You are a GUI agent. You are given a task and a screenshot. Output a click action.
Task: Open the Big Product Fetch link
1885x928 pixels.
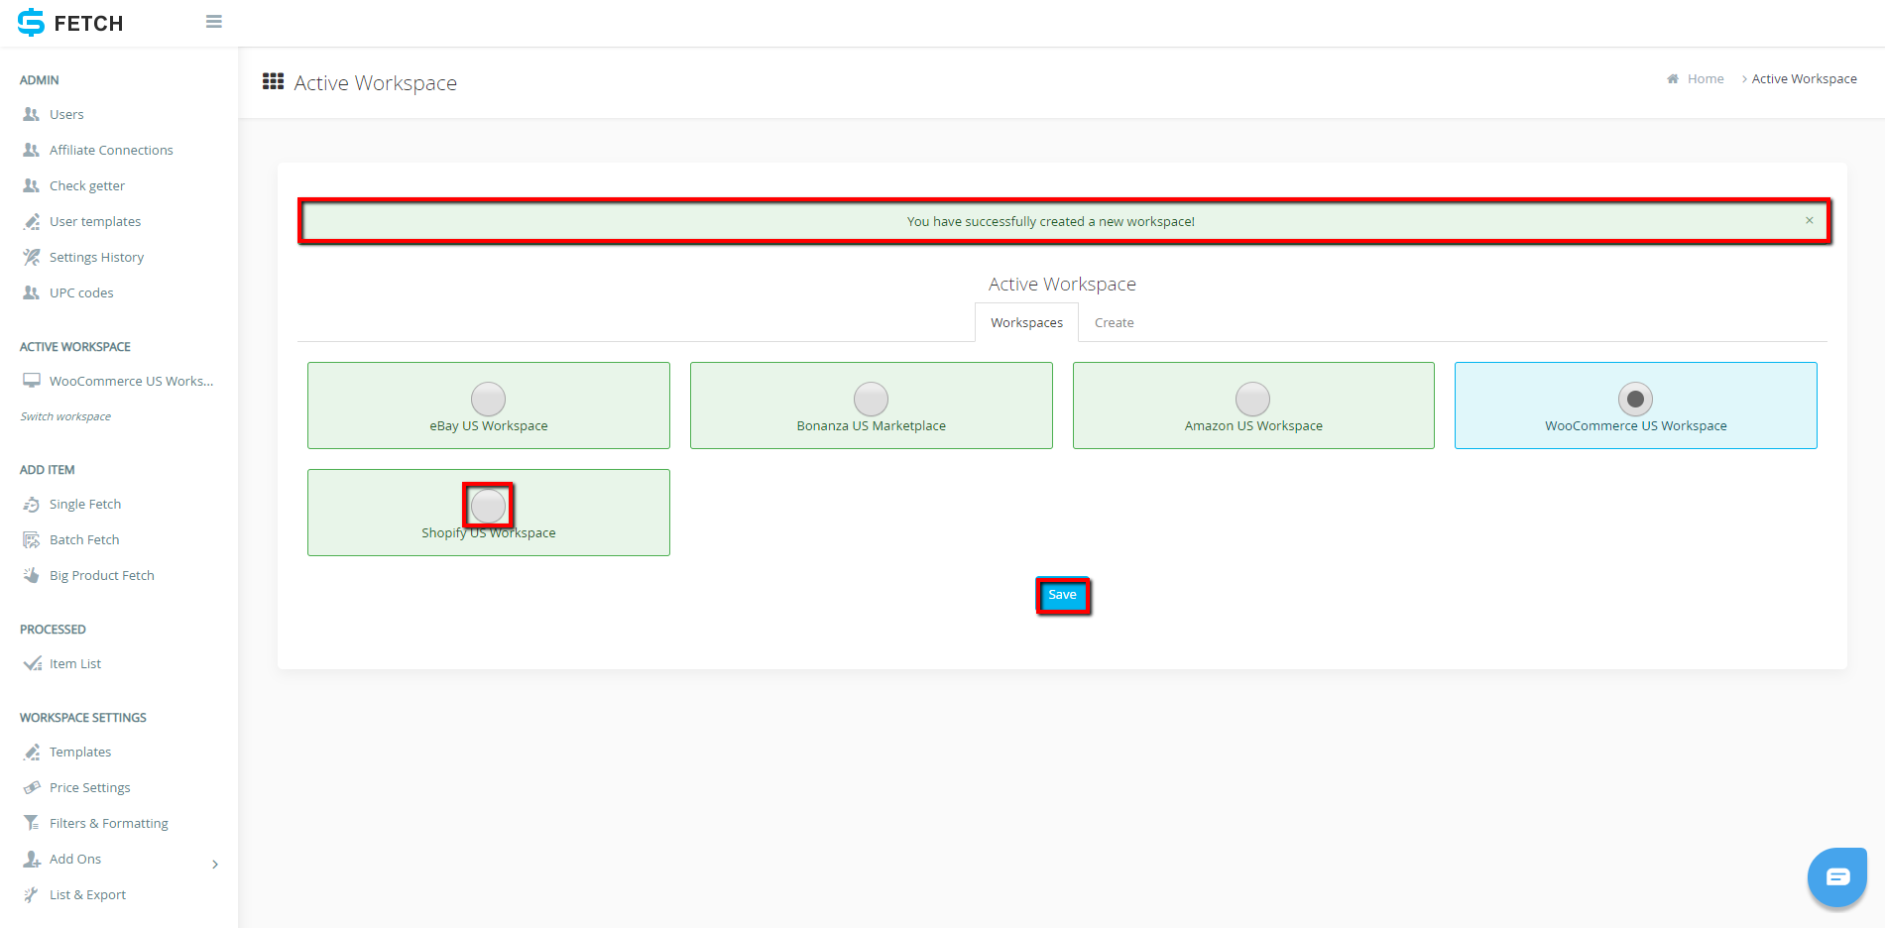coord(102,575)
